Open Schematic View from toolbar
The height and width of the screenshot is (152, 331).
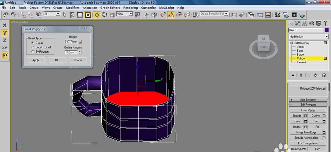click(x=268, y=15)
